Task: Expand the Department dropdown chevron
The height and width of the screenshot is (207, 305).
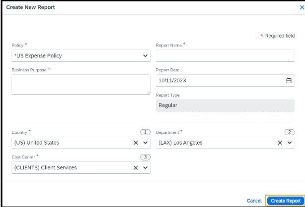Action: pyautogui.click(x=290, y=143)
